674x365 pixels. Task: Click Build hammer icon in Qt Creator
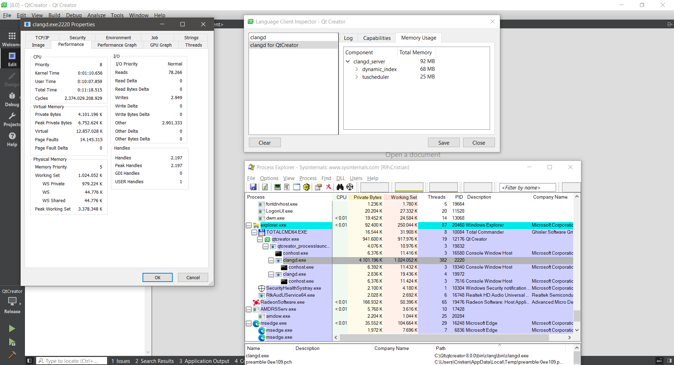pos(12,354)
